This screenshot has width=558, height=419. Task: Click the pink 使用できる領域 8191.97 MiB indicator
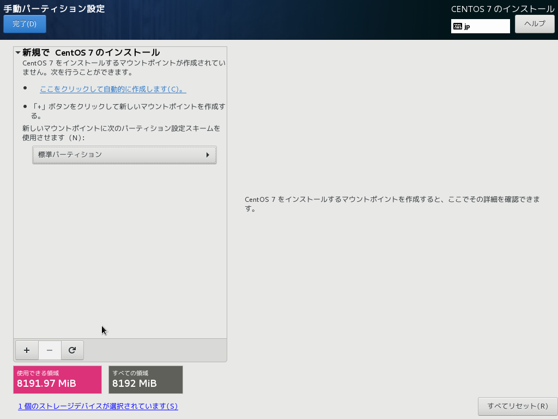click(57, 380)
